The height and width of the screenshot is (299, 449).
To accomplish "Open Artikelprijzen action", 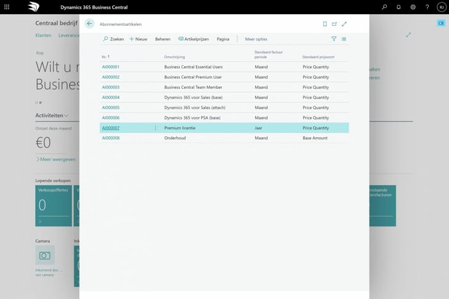I will pyautogui.click(x=193, y=39).
